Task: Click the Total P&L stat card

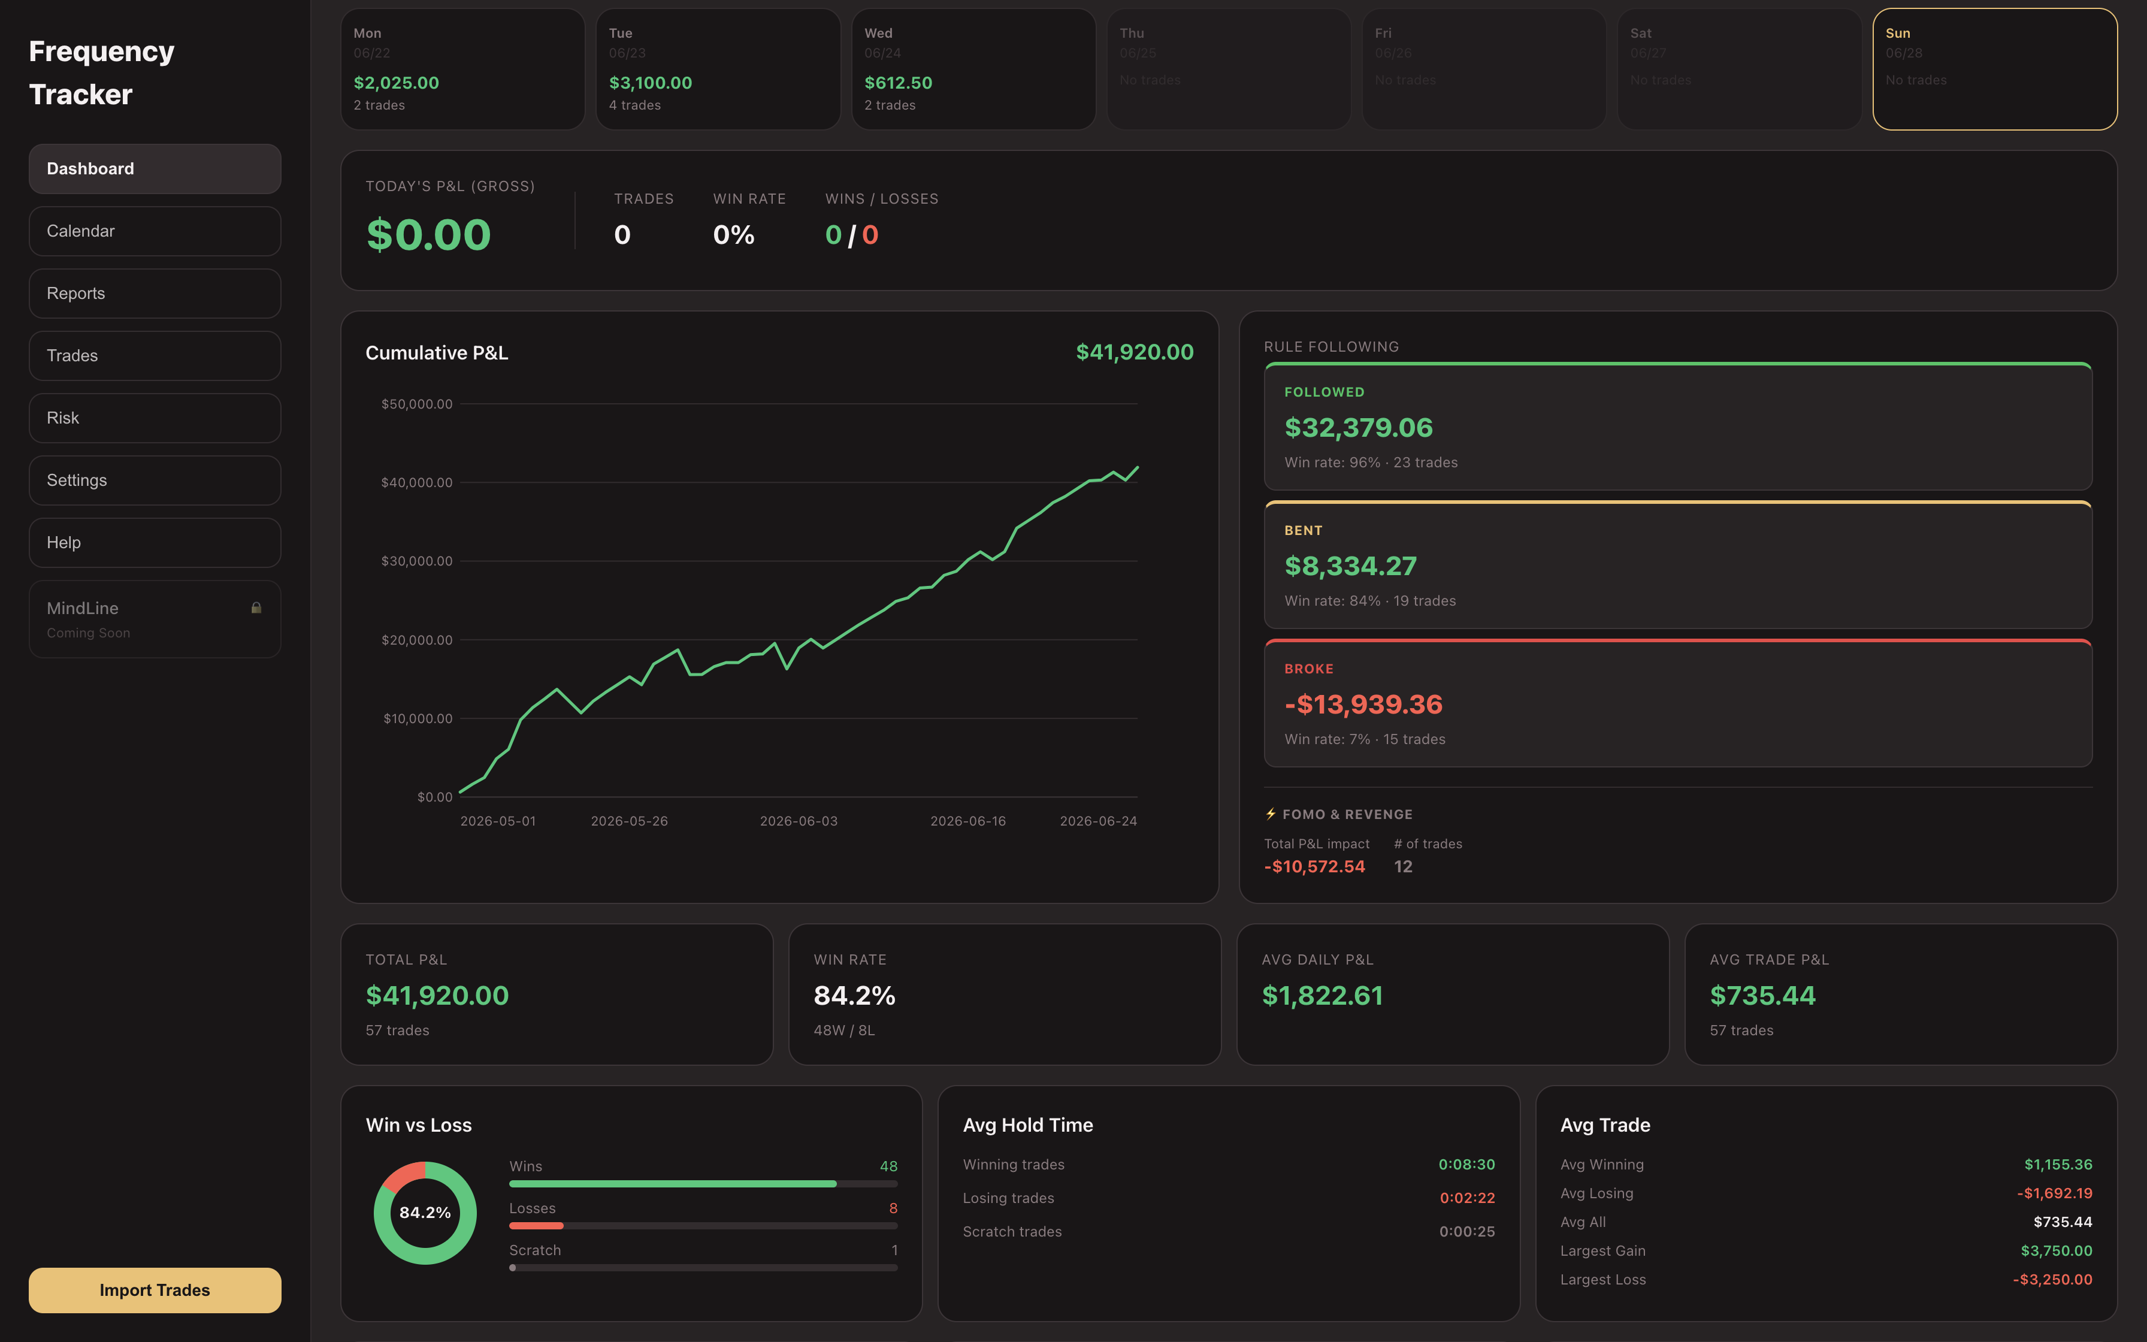Action: pyautogui.click(x=557, y=994)
